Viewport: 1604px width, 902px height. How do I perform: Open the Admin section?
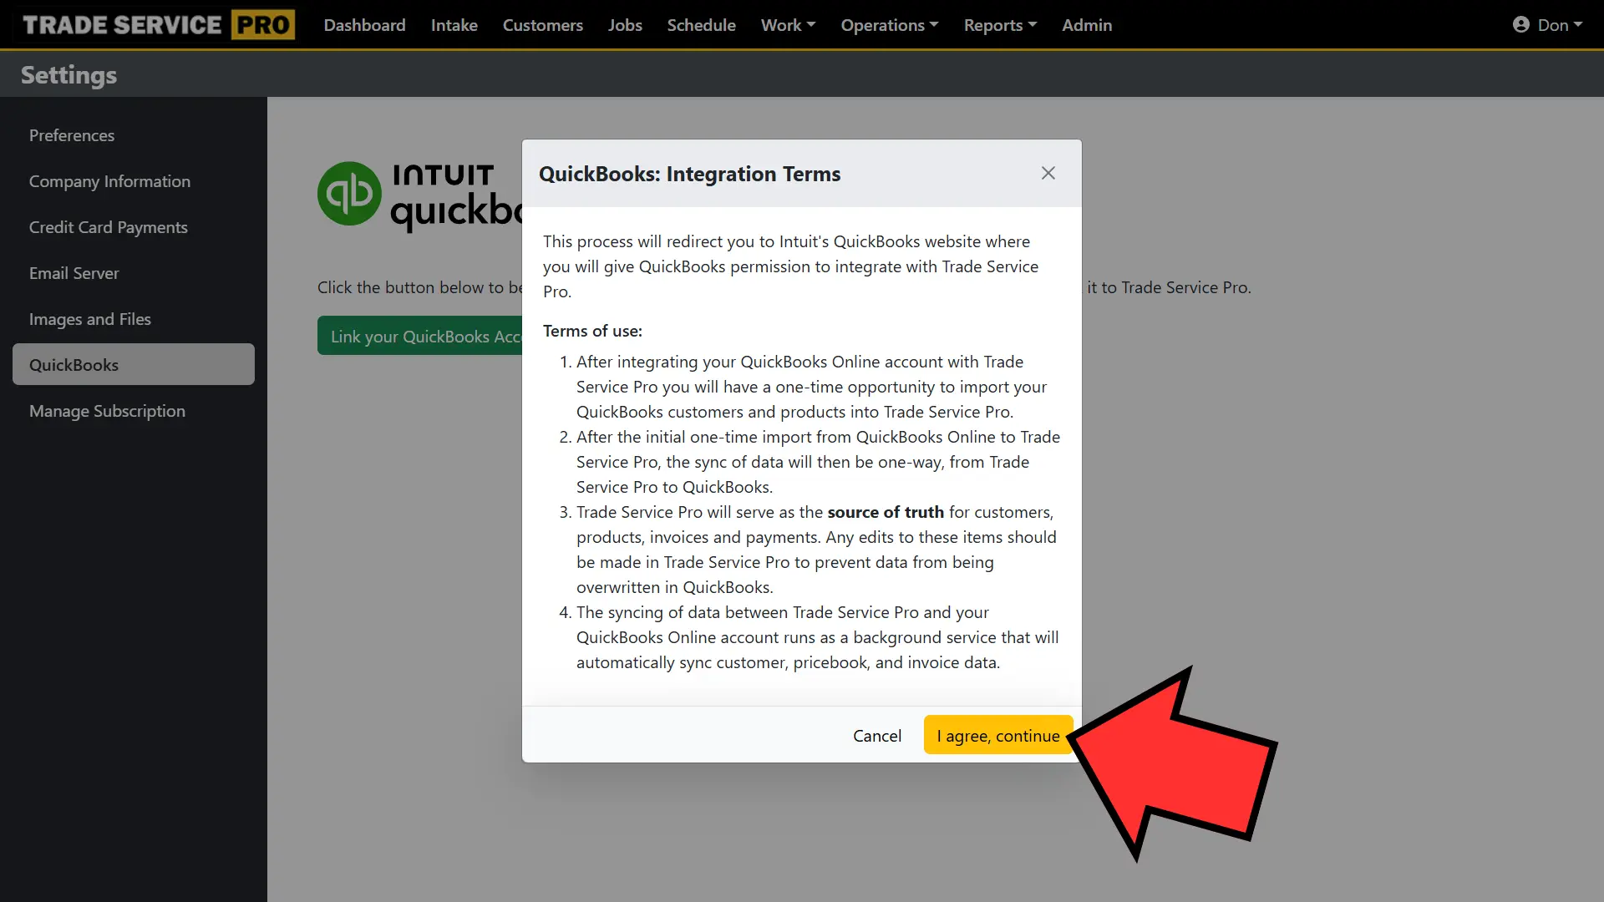[1087, 24]
